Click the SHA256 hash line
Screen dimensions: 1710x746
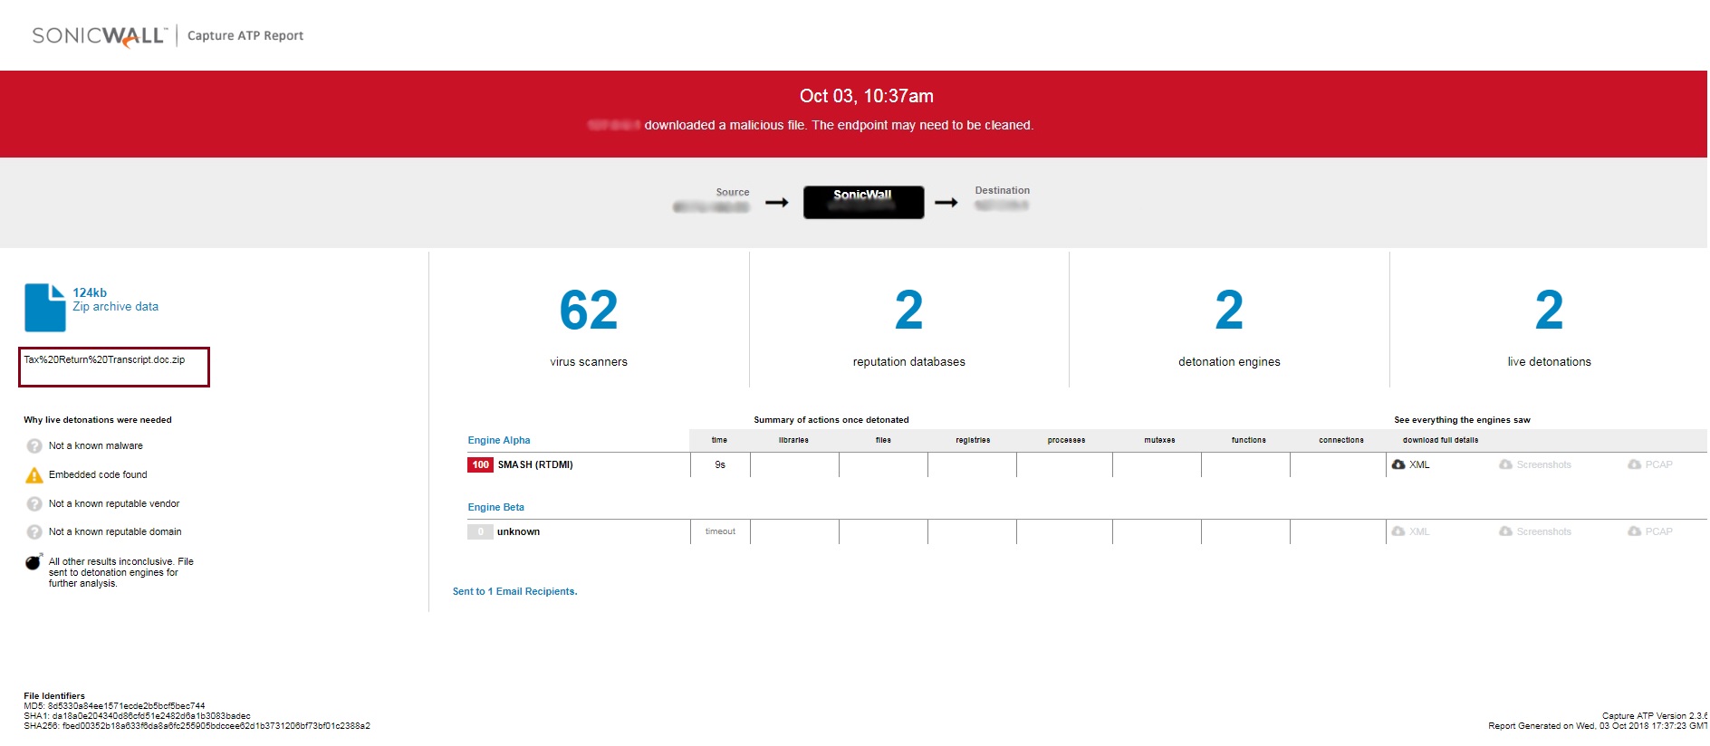(197, 726)
